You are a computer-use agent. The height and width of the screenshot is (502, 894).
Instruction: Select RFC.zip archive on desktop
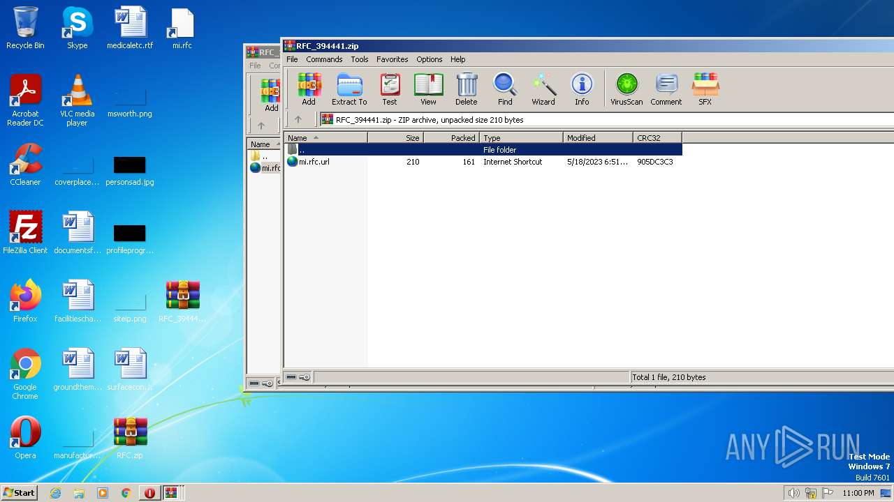coord(130,438)
